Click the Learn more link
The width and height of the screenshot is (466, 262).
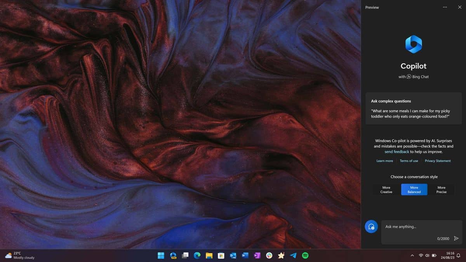384,160
